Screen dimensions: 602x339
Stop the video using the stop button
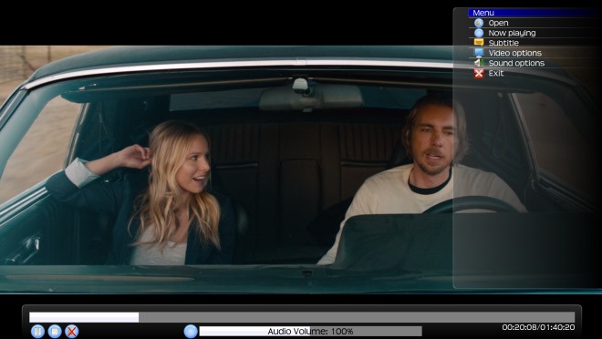[55, 331]
